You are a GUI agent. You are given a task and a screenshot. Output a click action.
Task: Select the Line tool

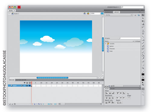143,37
